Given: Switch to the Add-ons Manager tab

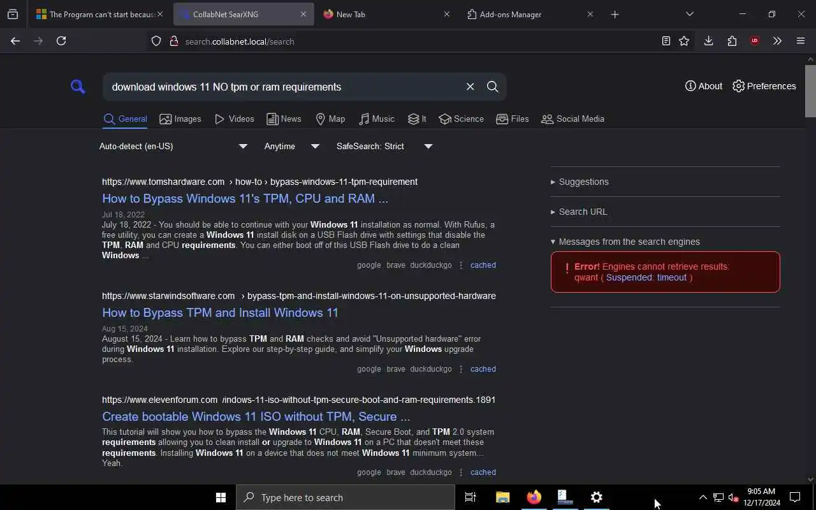Looking at the screenshot, I should point(530,14).
